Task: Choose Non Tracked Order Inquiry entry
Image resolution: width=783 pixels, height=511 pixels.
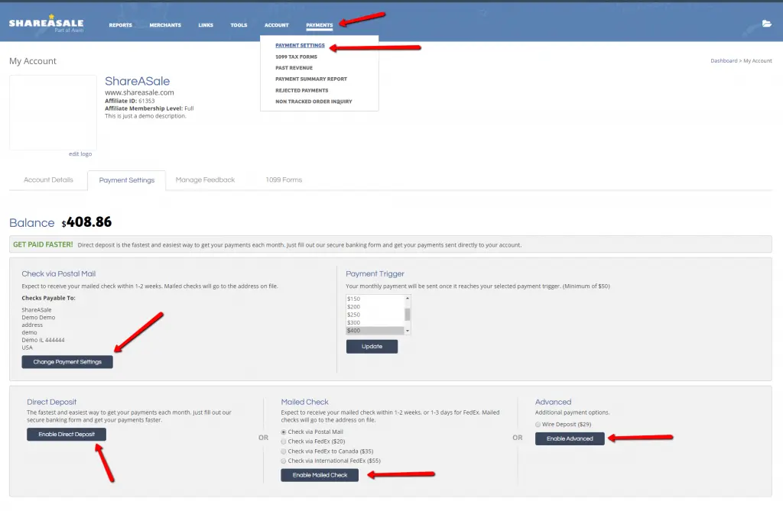Action: 314,102
